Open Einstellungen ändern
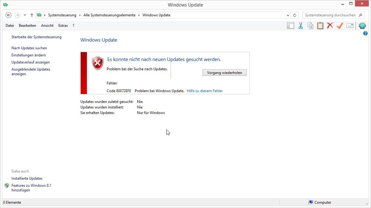The image size is (371, 208). point(28,55)
